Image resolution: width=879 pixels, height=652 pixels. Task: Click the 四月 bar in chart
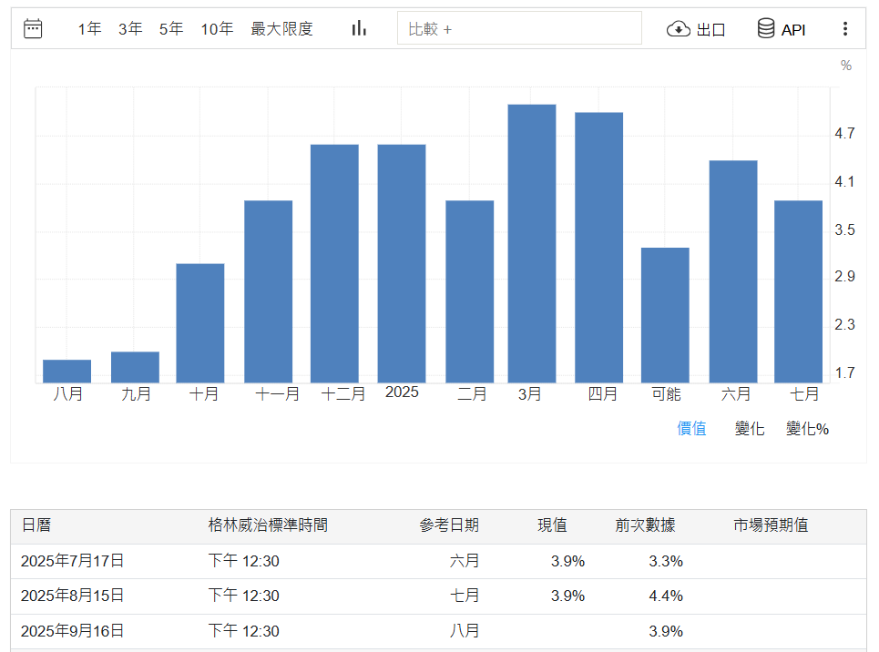pyautogui.click(x=598, y=248)
